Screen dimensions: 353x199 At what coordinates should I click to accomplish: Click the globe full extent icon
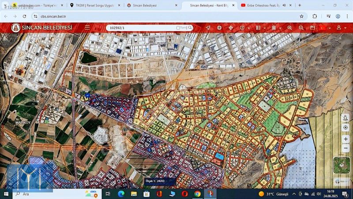(x=219, y=28)
